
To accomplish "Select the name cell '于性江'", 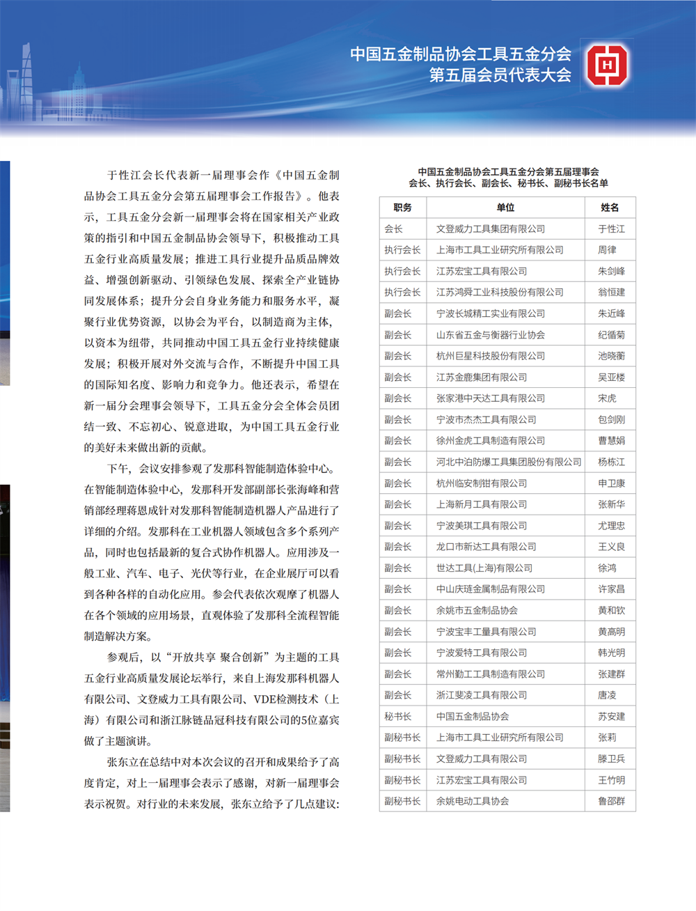I will click(612, 228).
